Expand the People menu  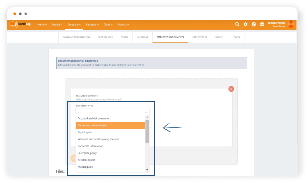pyautogui.click(x=57, y=25)
